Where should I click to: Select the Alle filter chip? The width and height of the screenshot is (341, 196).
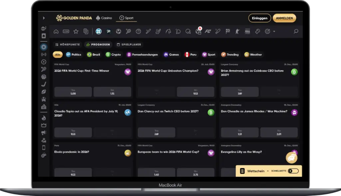(x=58, y=54)
